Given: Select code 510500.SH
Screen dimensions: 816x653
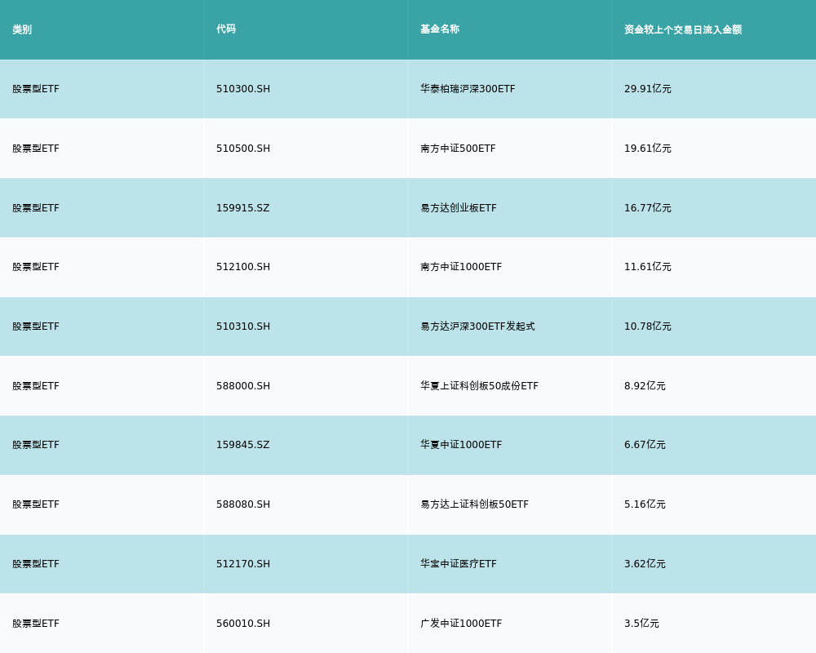Looking at the screenshot, I should [243, 149].
